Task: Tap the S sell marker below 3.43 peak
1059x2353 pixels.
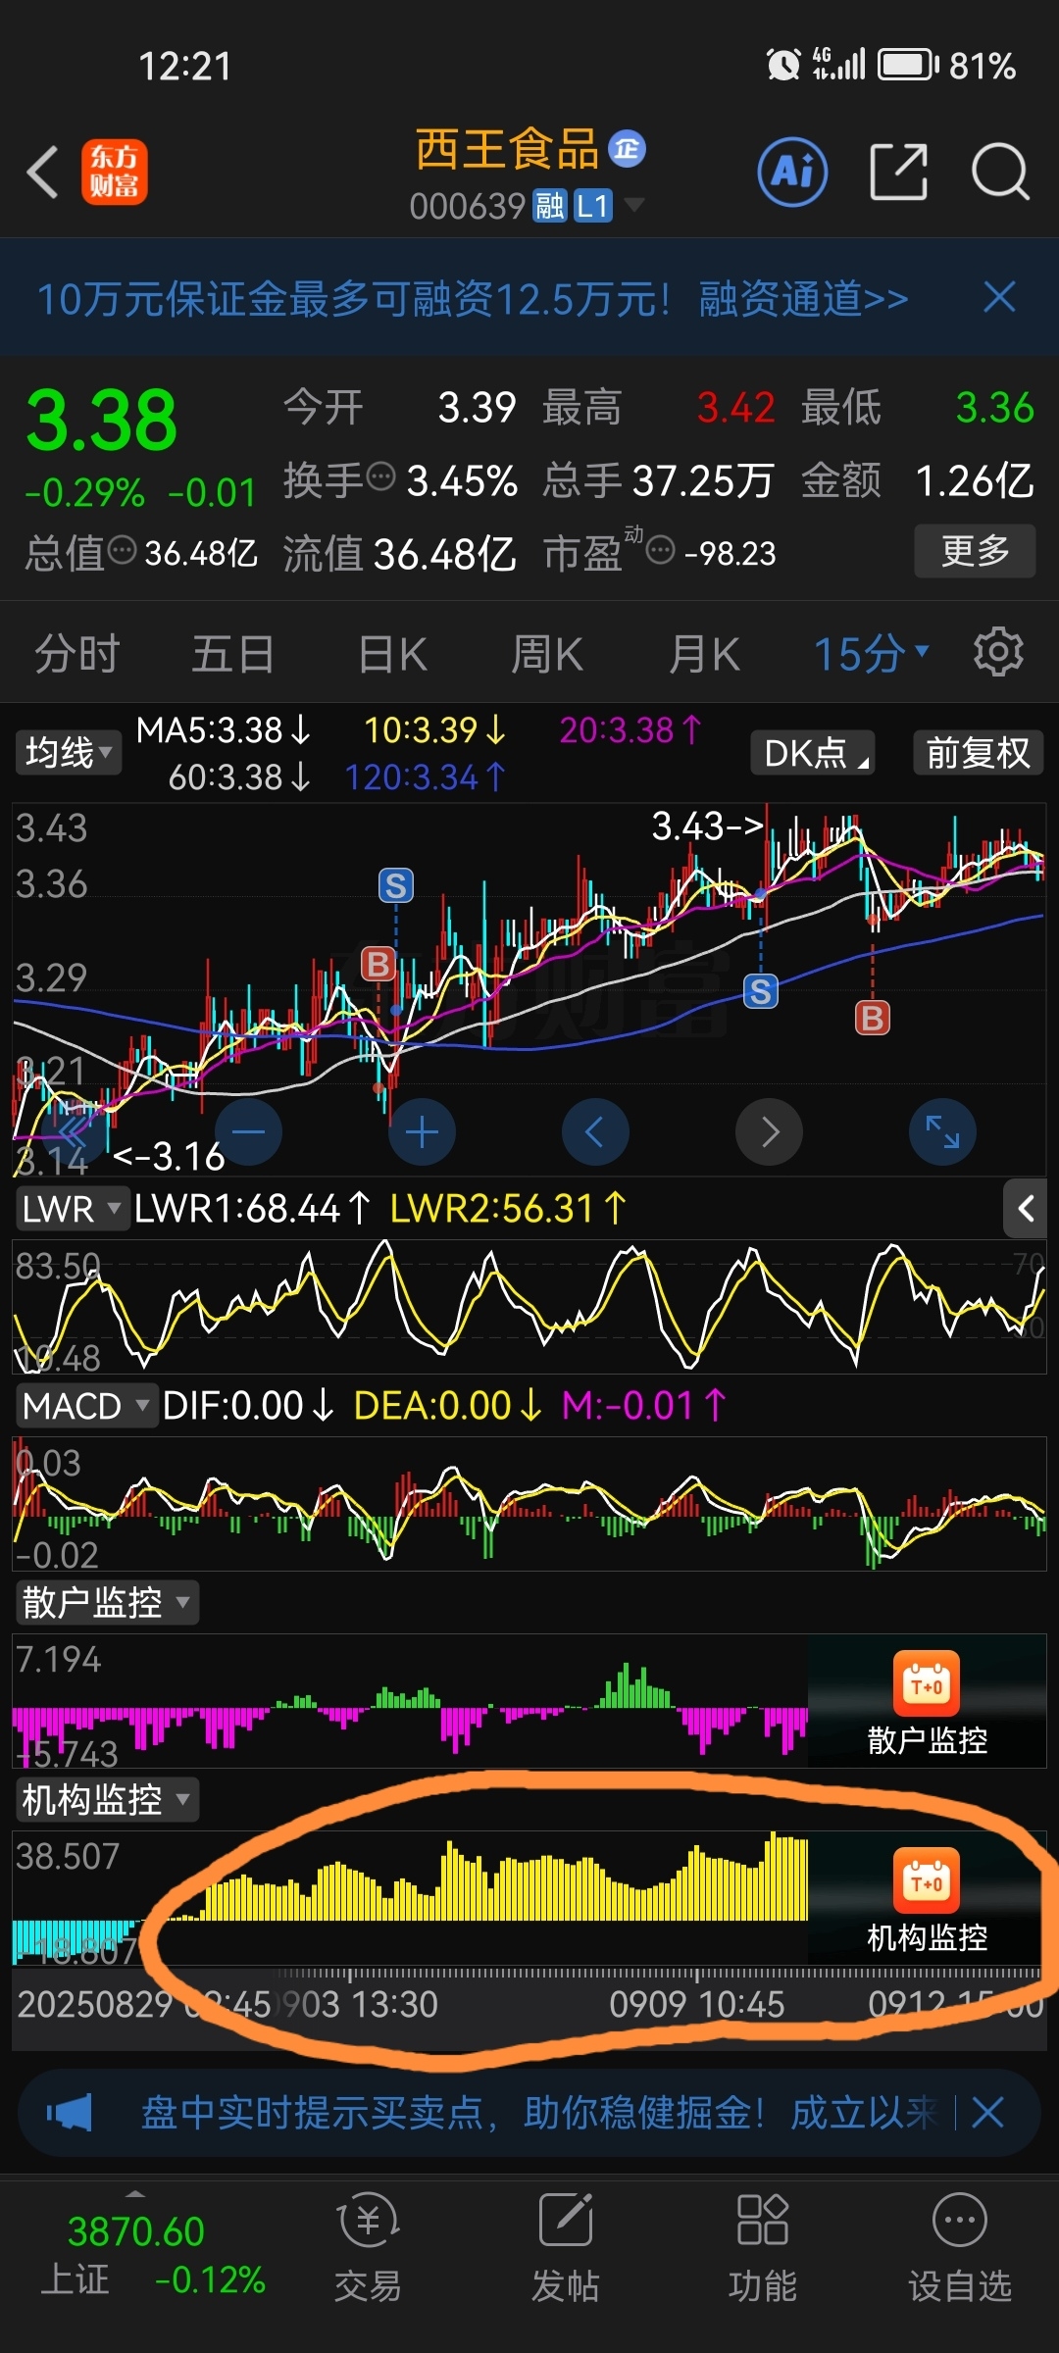Action: (x=761, y=992)
